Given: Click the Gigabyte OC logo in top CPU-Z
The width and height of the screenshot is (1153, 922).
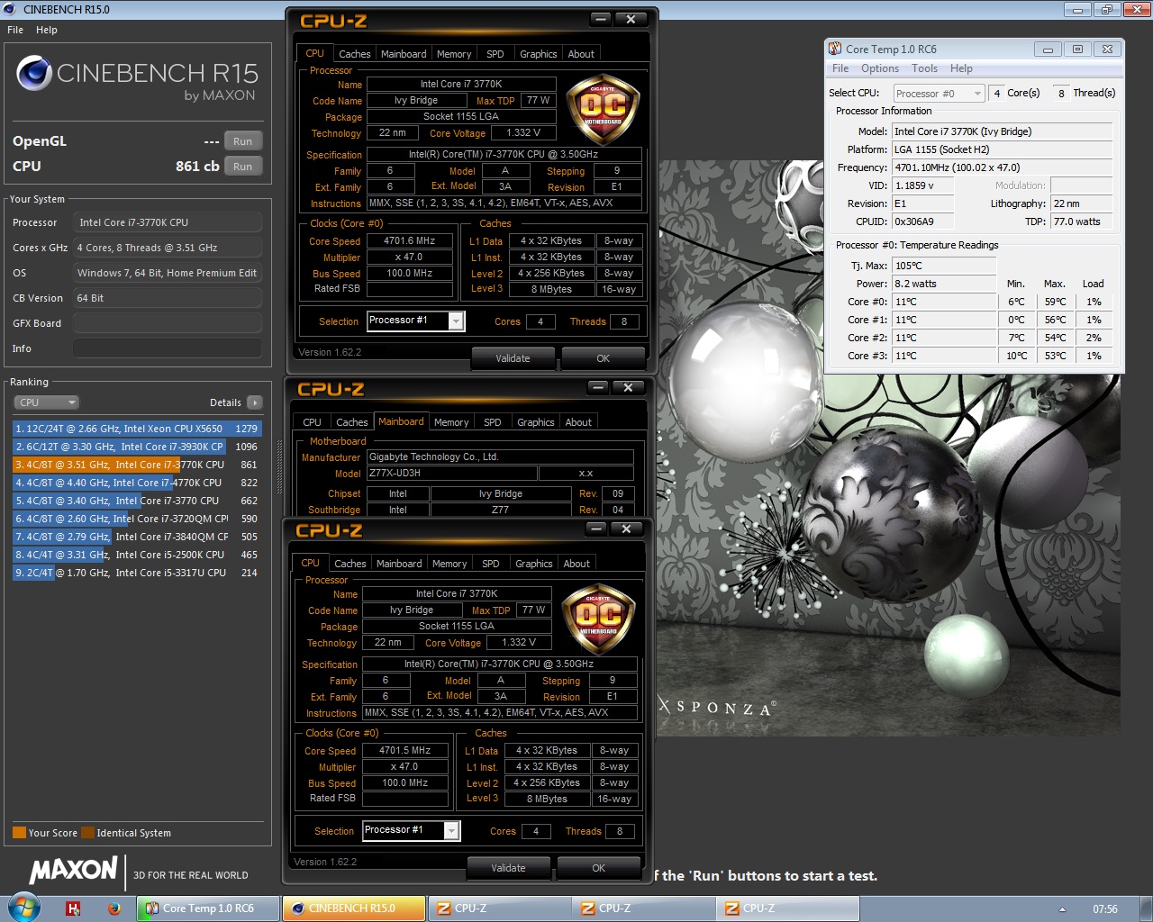Looking at the screenshot, I should coord(603,110).
